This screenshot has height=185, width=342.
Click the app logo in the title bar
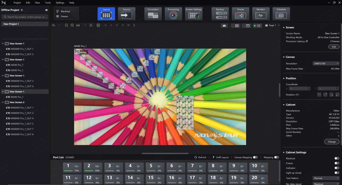[4, 3]
